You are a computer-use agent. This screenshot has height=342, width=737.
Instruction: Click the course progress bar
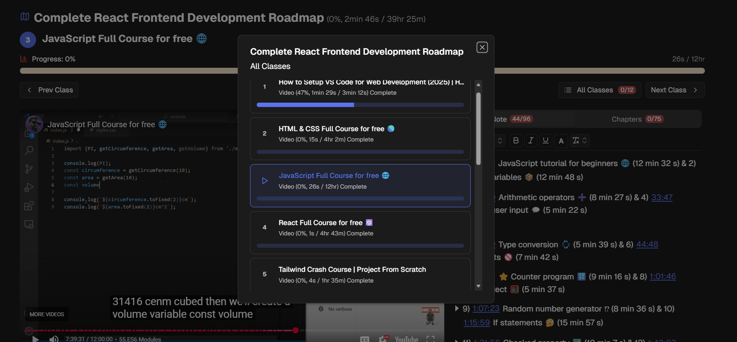(362, 71)
